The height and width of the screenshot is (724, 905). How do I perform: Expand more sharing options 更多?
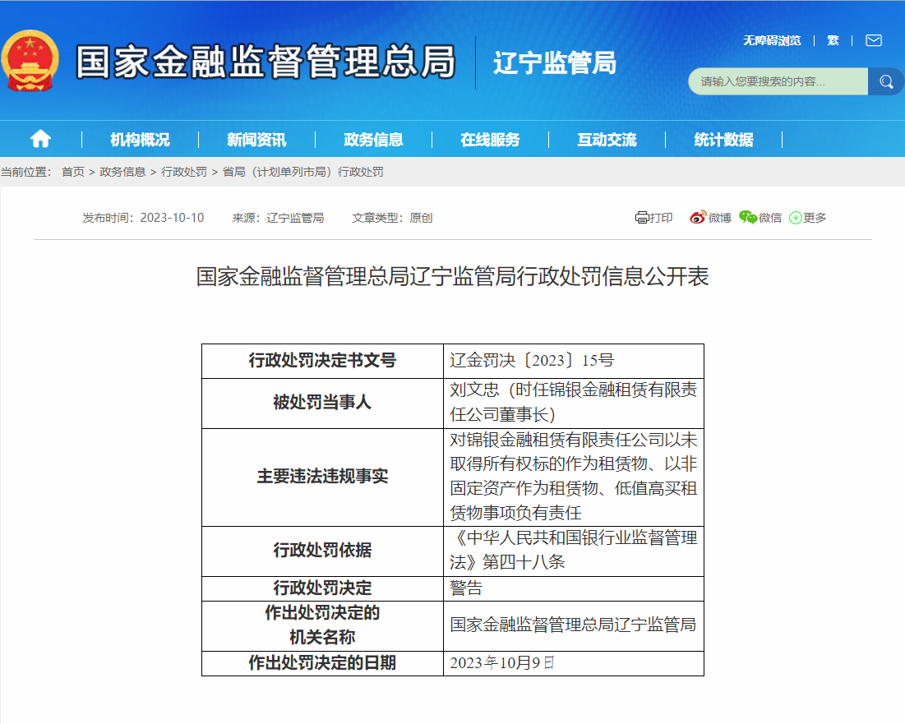click(807, 218)
